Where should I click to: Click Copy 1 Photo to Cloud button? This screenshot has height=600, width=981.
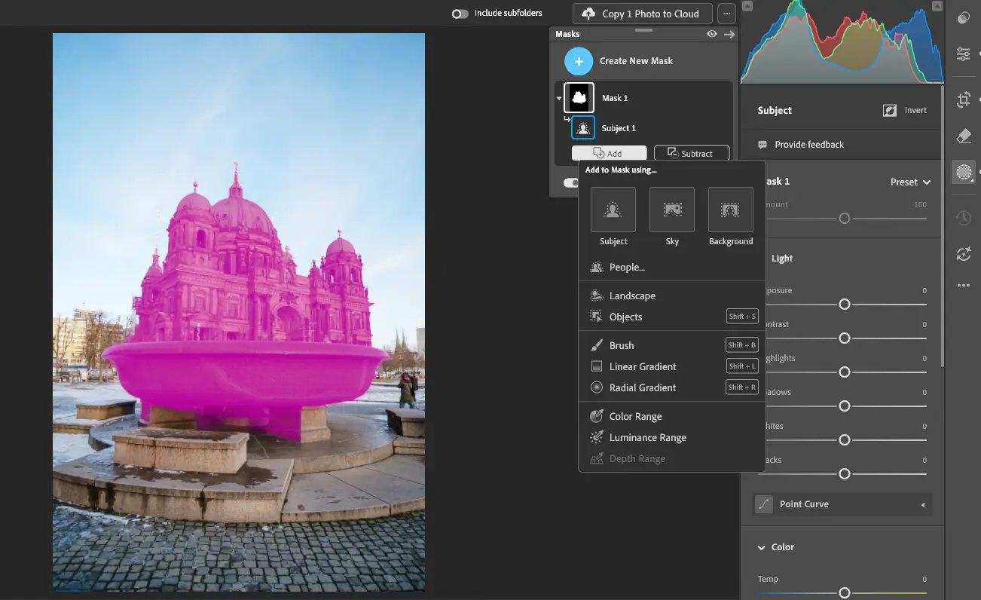point(643,14)
